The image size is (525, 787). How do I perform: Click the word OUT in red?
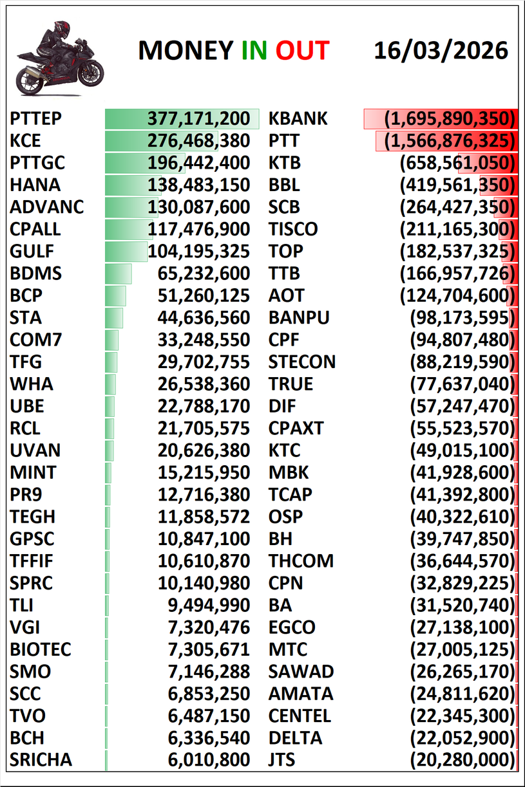pos(303,51)
